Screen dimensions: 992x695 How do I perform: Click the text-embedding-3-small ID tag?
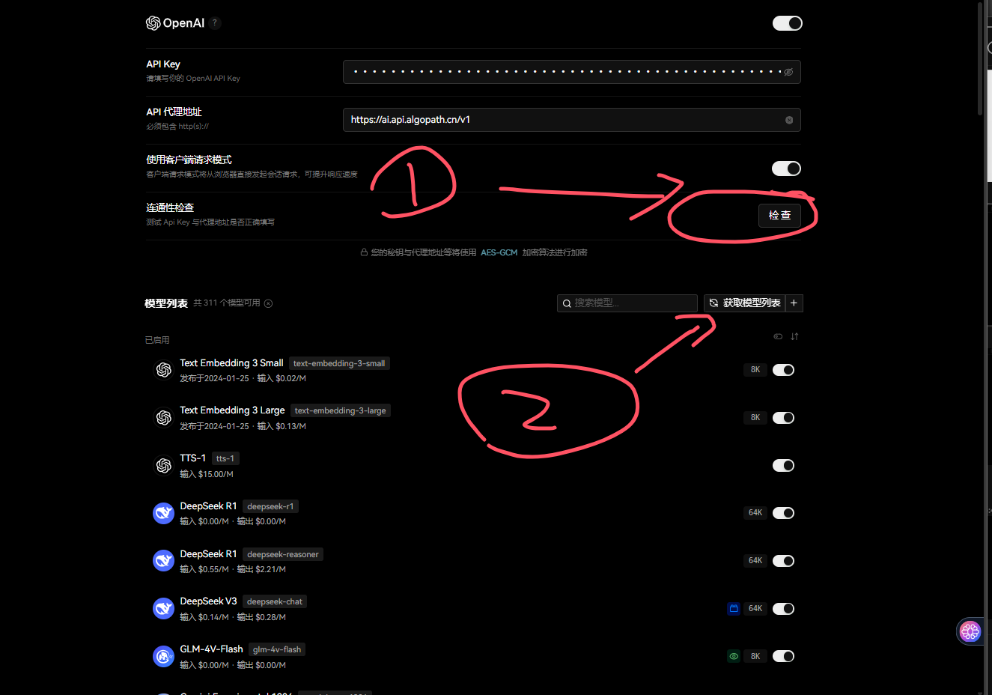339,363
